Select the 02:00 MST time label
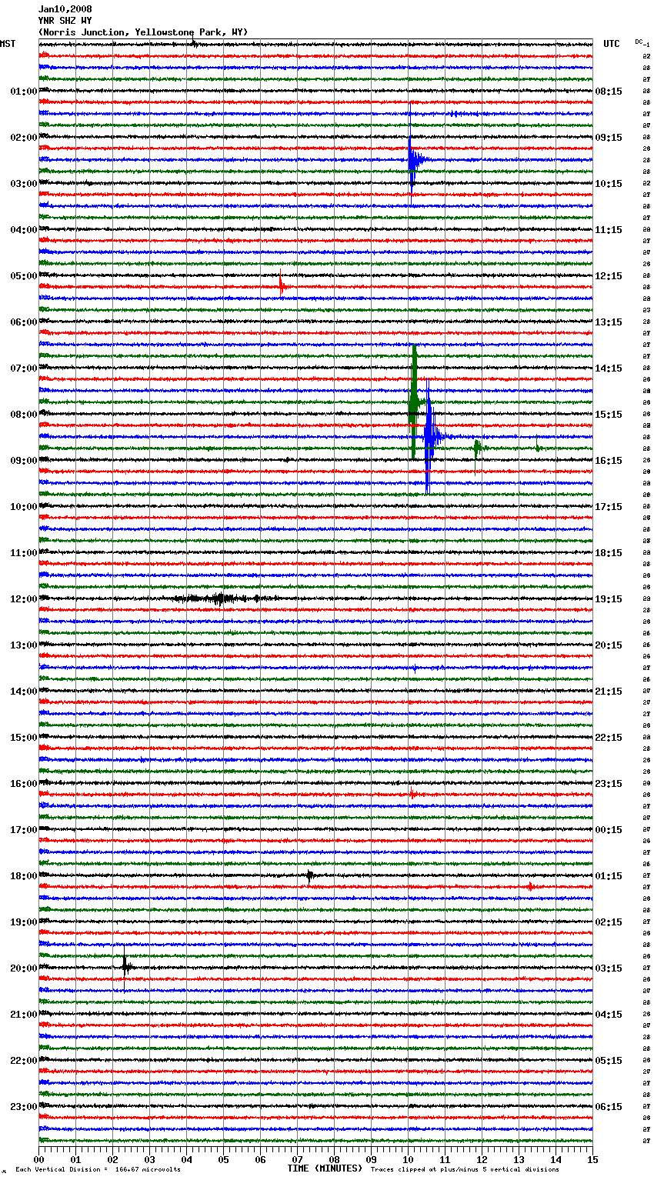The image size is (654, 1180). (24, 138)
